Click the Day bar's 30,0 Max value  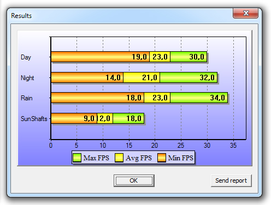tap(197, 57)
